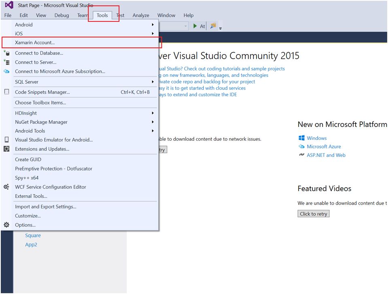
Task: Click the Azure cloud subscription icon
Action: coord(6,71)
